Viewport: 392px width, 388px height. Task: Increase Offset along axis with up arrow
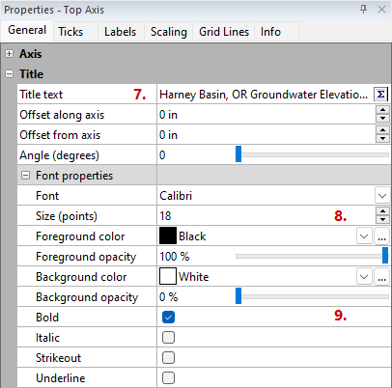(382, 110)
